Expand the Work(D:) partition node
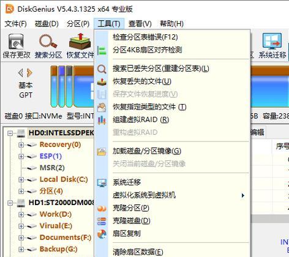 point(21,215)
